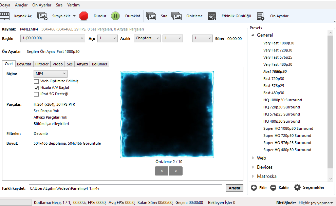Open the Chapters range dropdown

pyautogui.click(x=147, y=38)
